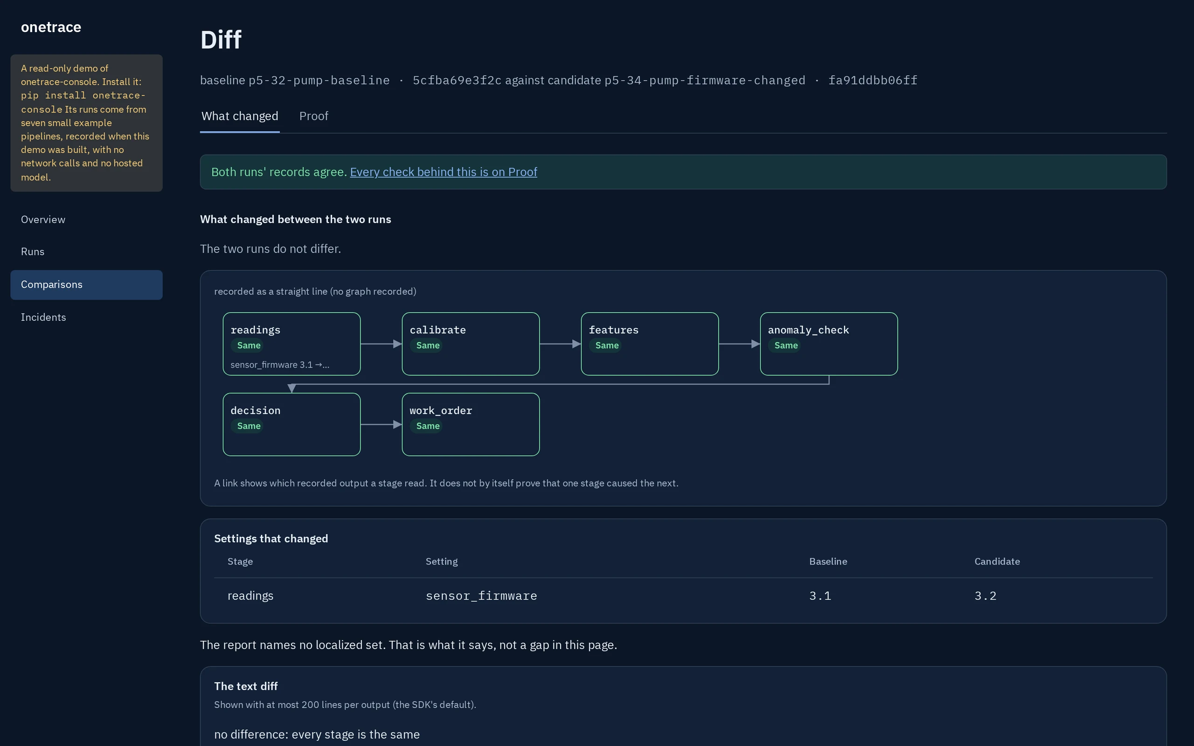Viewport: 1194px width, 746px height.
Task: Click the baseline hash 5cfba69e3f2c
Action: [457, 80]
